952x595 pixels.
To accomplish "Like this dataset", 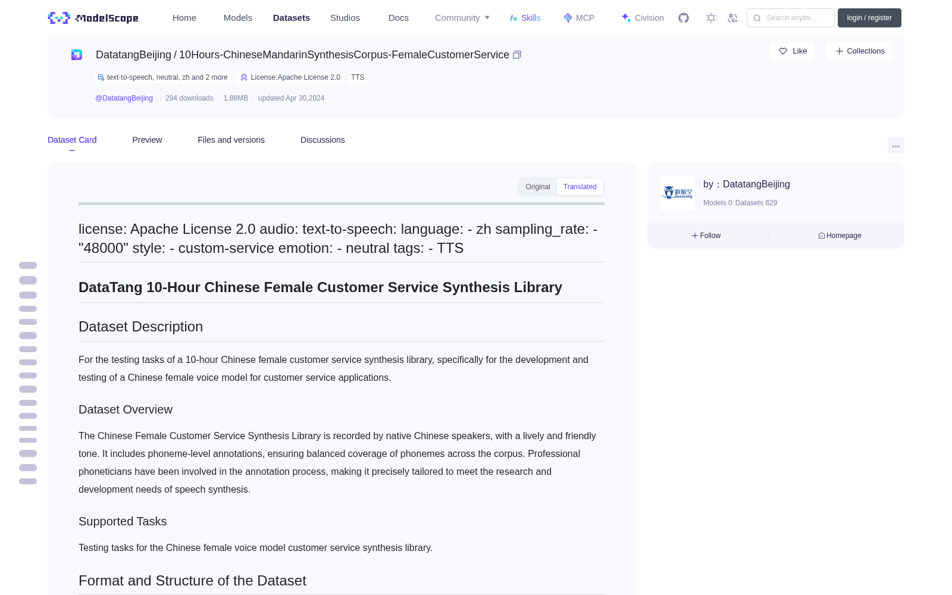I will [792, 51].
